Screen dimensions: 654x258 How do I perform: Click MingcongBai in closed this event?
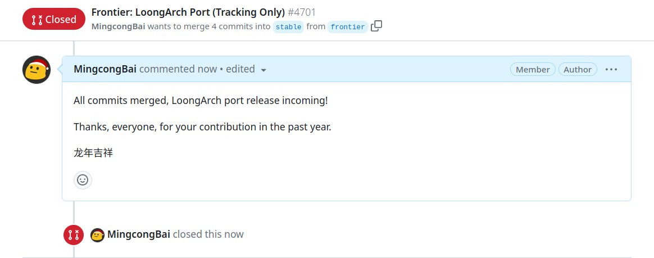point(138,234)
